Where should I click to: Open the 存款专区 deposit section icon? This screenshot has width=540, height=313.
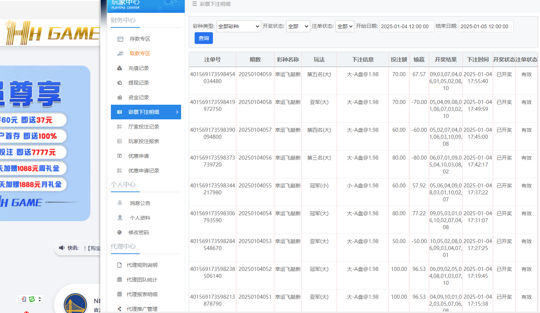120,39
